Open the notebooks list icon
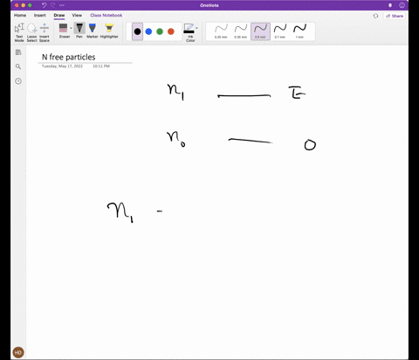Screen dimensions: 419x360 (x=18, y=52)
